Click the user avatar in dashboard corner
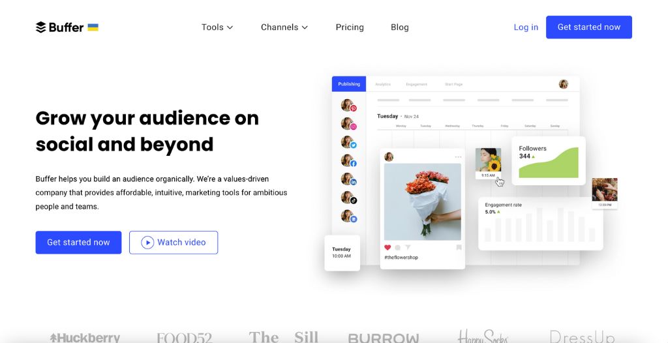The height and width of the screenshot is (343, 668). [564, 84]
